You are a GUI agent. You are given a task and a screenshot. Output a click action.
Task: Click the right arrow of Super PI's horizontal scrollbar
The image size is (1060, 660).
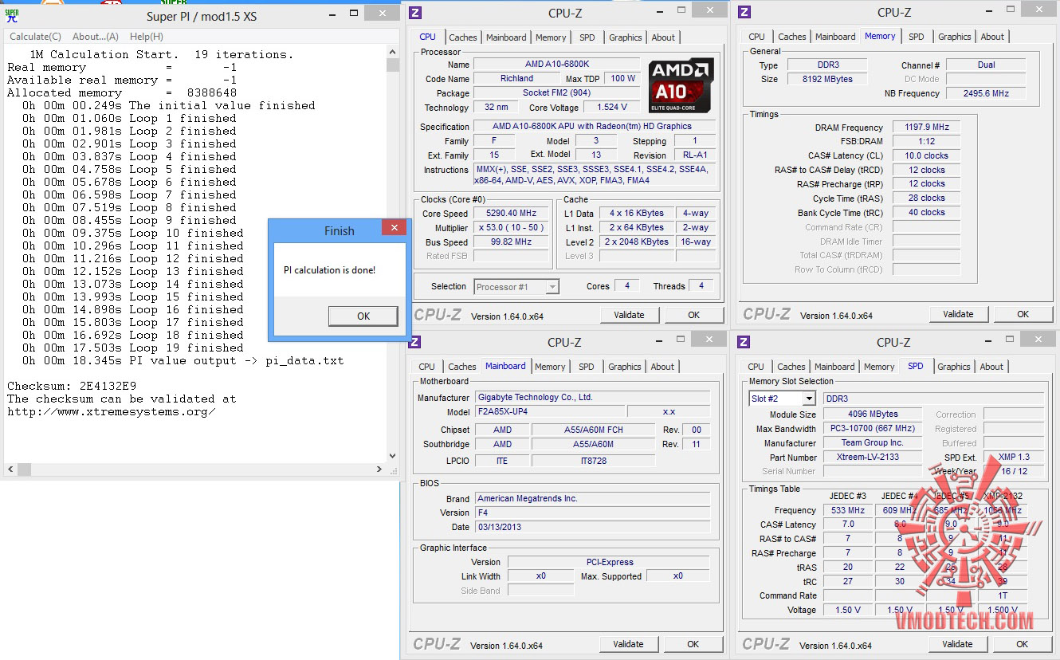379,468
